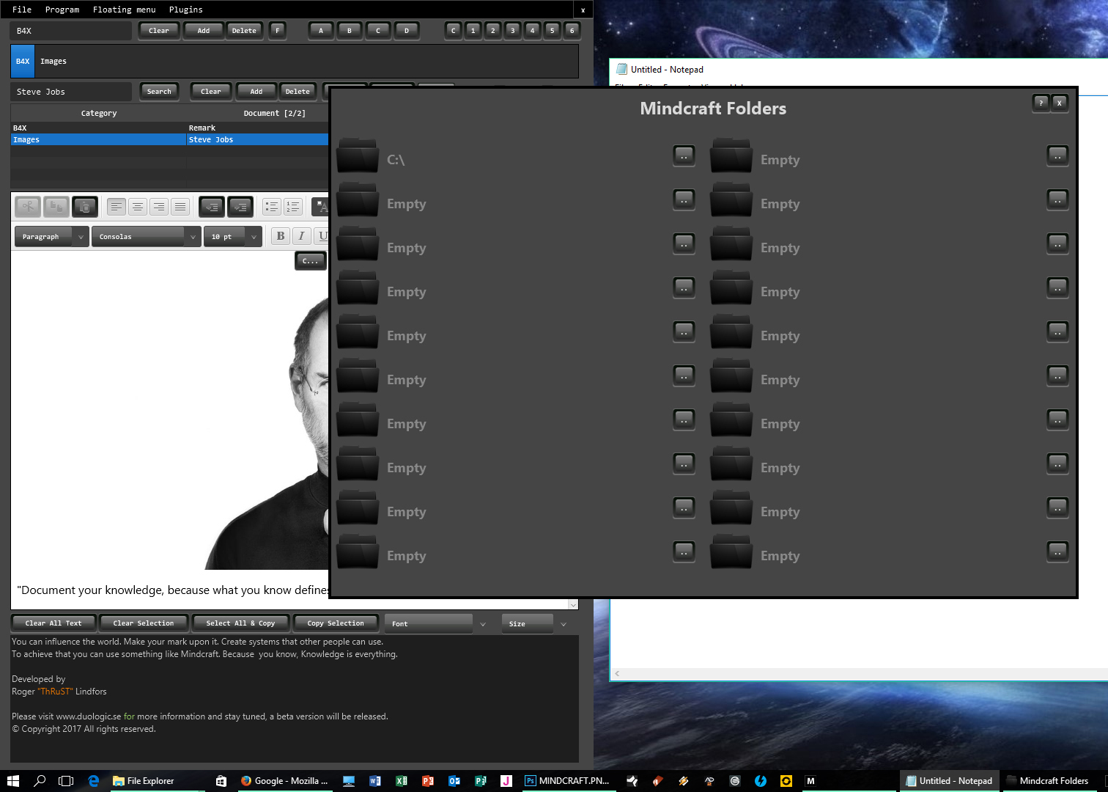Image resolution: width=1108 pixels, height=792 pixels.
Task: Click the Clear Selection button
Action: 144,623
